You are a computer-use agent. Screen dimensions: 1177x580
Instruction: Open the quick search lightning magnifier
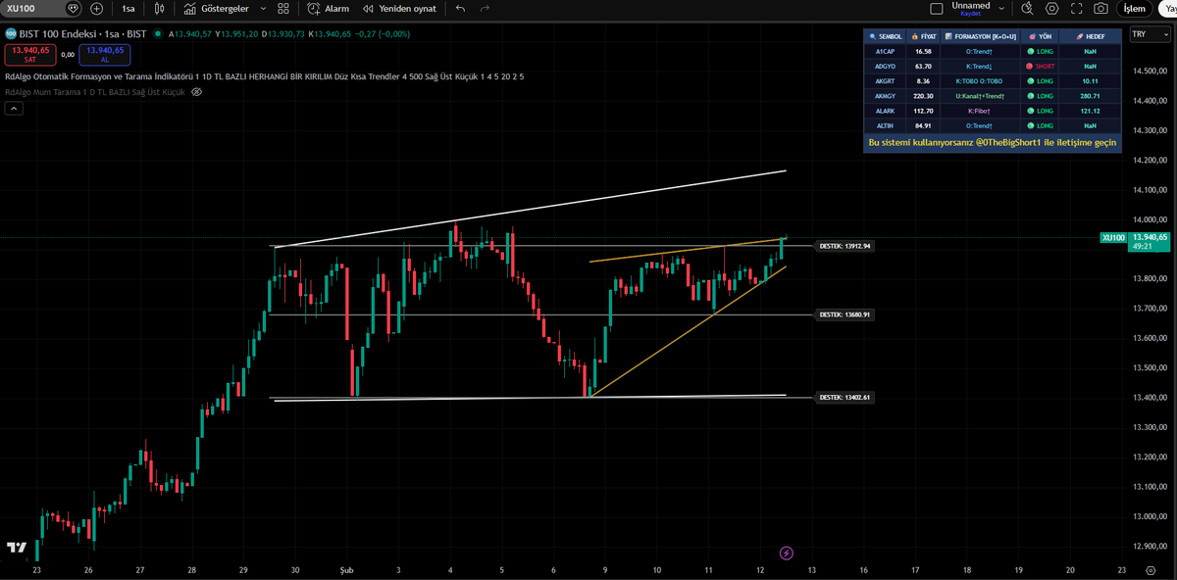pyautogui.click(x=1027, y=8)
